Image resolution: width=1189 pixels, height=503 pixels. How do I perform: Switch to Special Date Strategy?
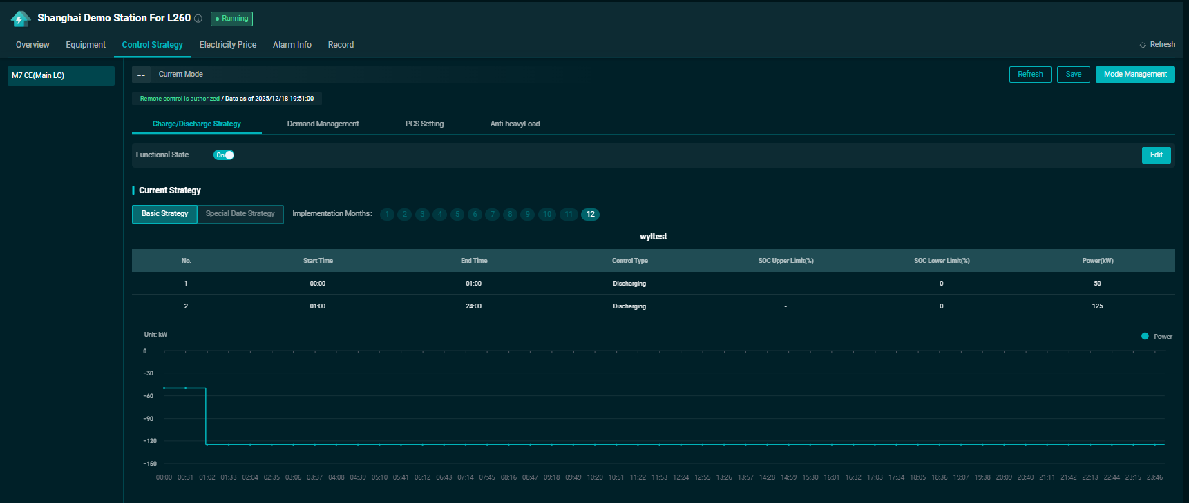click(x=240, y=214)
